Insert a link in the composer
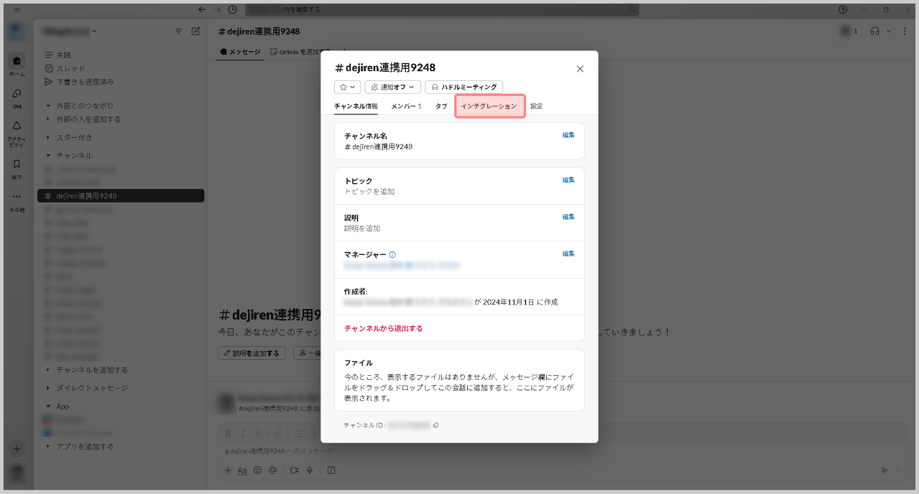The height and width of the screenshot is (494, 919). (278, 433)
